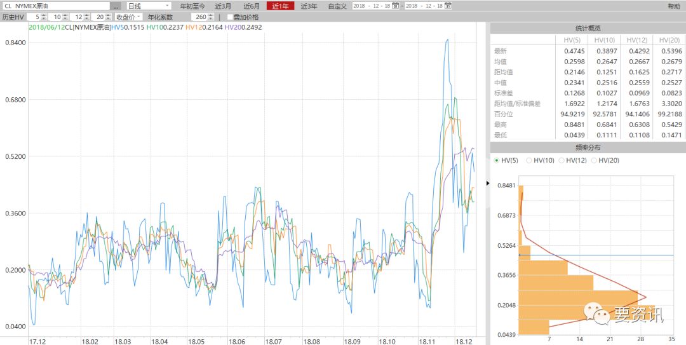
Task: Select the HV(20) frequency distribution radio
Action: [x=594, y=161]
